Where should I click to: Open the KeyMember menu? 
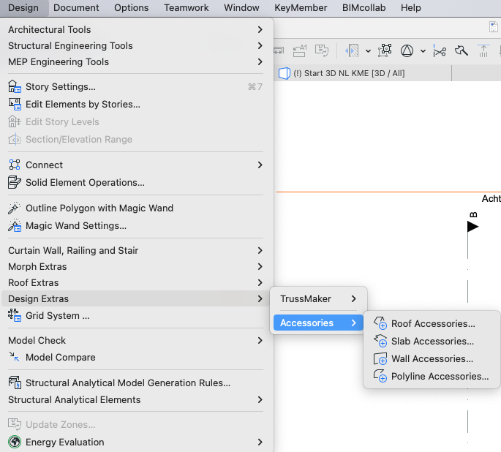click(x=301, y=7)
